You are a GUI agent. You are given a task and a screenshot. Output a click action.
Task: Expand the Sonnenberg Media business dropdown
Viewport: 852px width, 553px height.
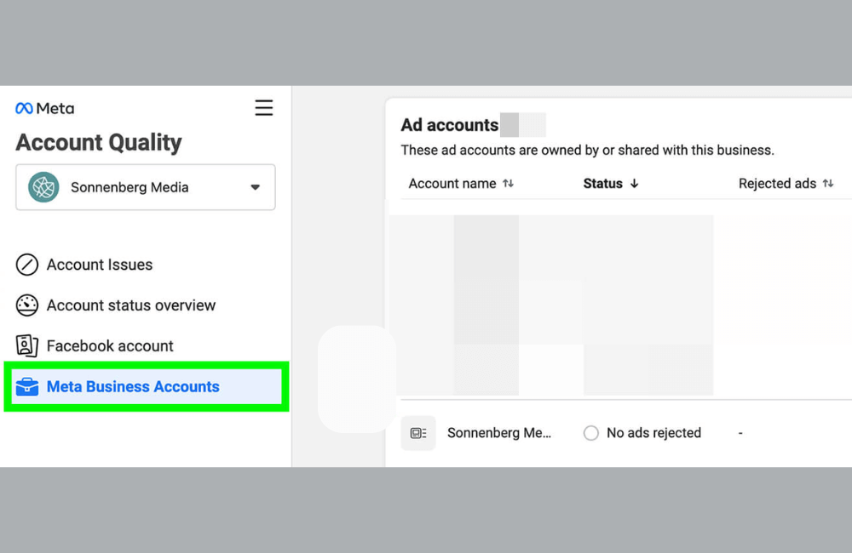coord(255,187)
